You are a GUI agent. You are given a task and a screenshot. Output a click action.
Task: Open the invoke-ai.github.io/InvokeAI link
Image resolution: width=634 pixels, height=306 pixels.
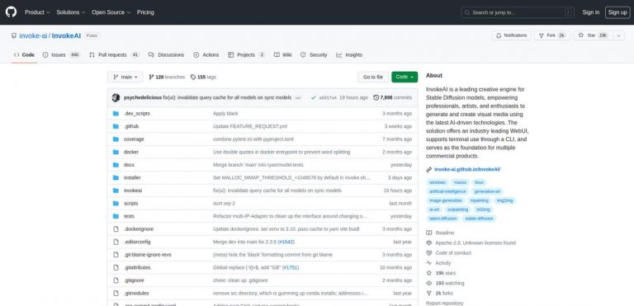click(x=467, y=169)
